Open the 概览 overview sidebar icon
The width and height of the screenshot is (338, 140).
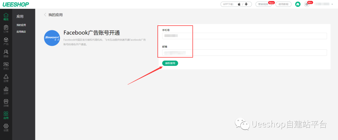pyautogui.click(x=6, y=17)
